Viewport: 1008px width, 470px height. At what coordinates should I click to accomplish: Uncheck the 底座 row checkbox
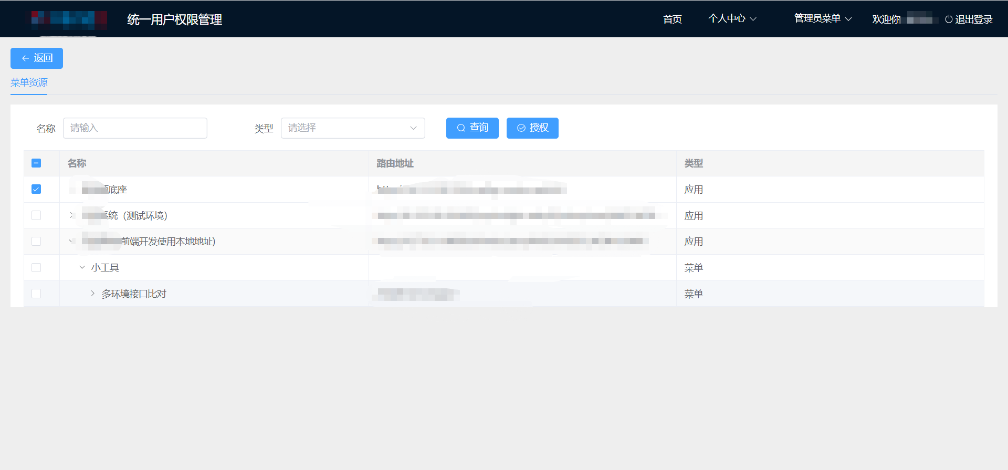pos(36,189)
